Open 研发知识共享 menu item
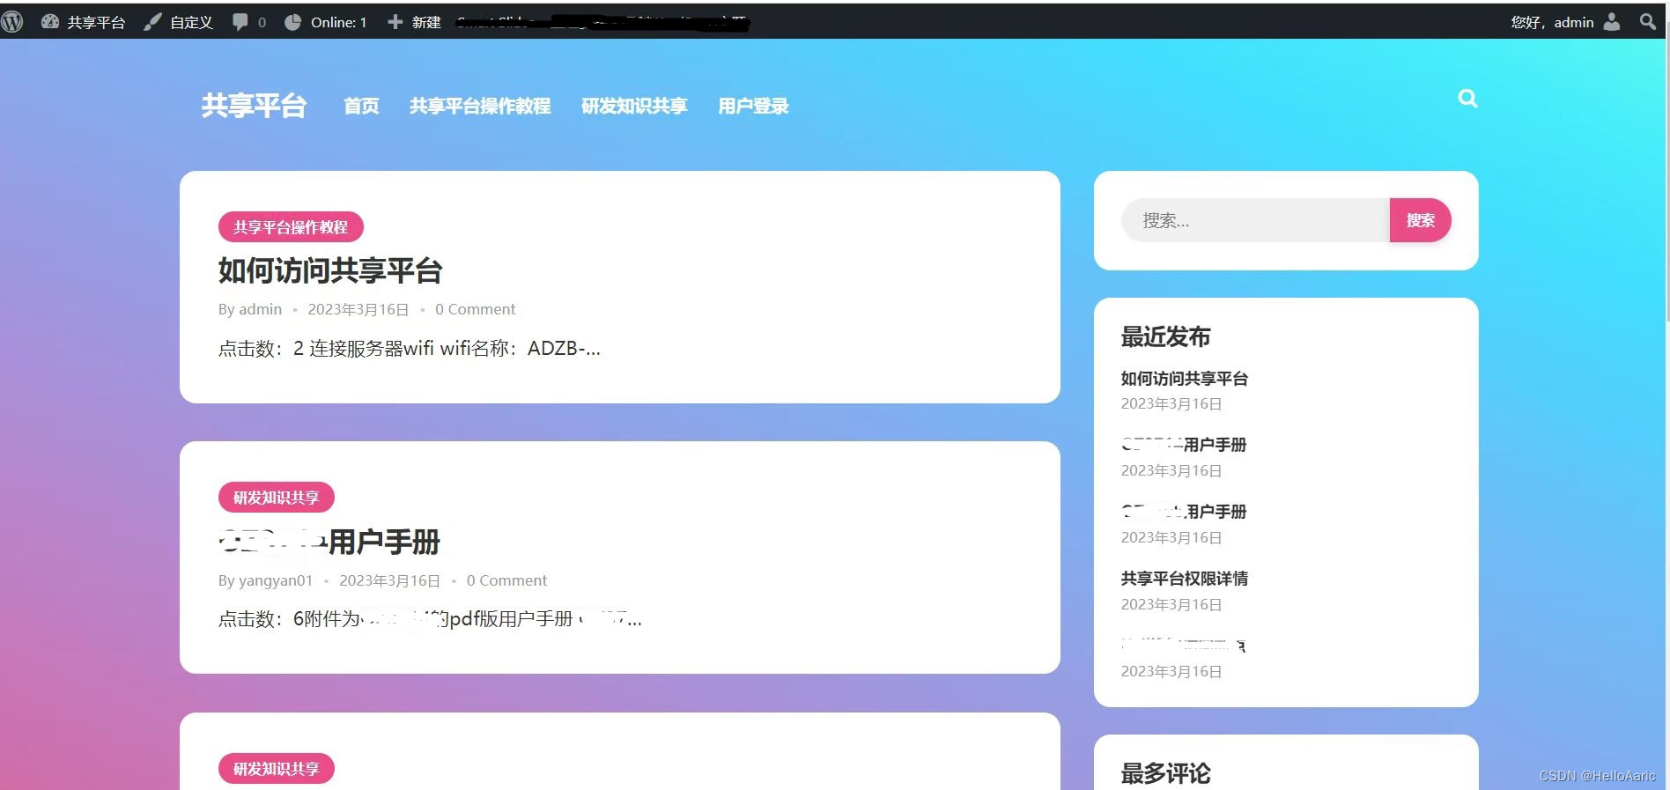Viewport: 1670px width, 790px height. 634,106
